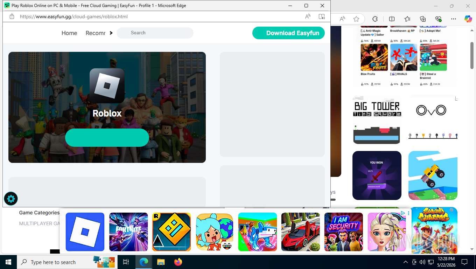Open the YOU WON sword game thumbnail
The width and height of the screenshot is (476, 269).
377,175
